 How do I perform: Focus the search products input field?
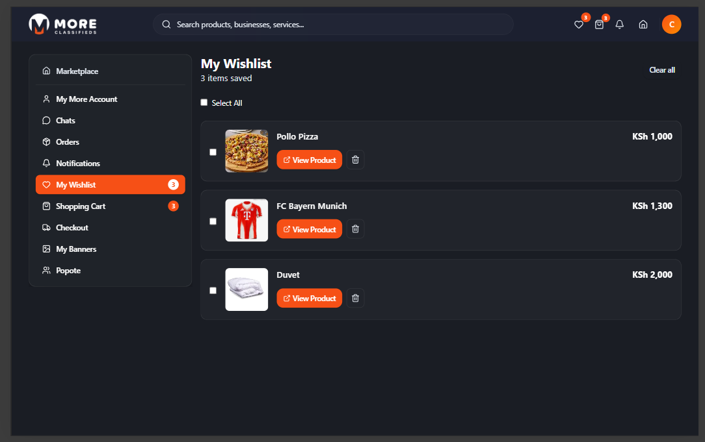(x=338, y=25)
